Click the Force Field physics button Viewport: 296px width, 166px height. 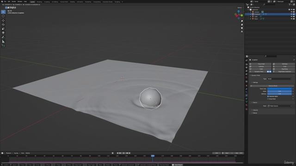pos(260,64)
